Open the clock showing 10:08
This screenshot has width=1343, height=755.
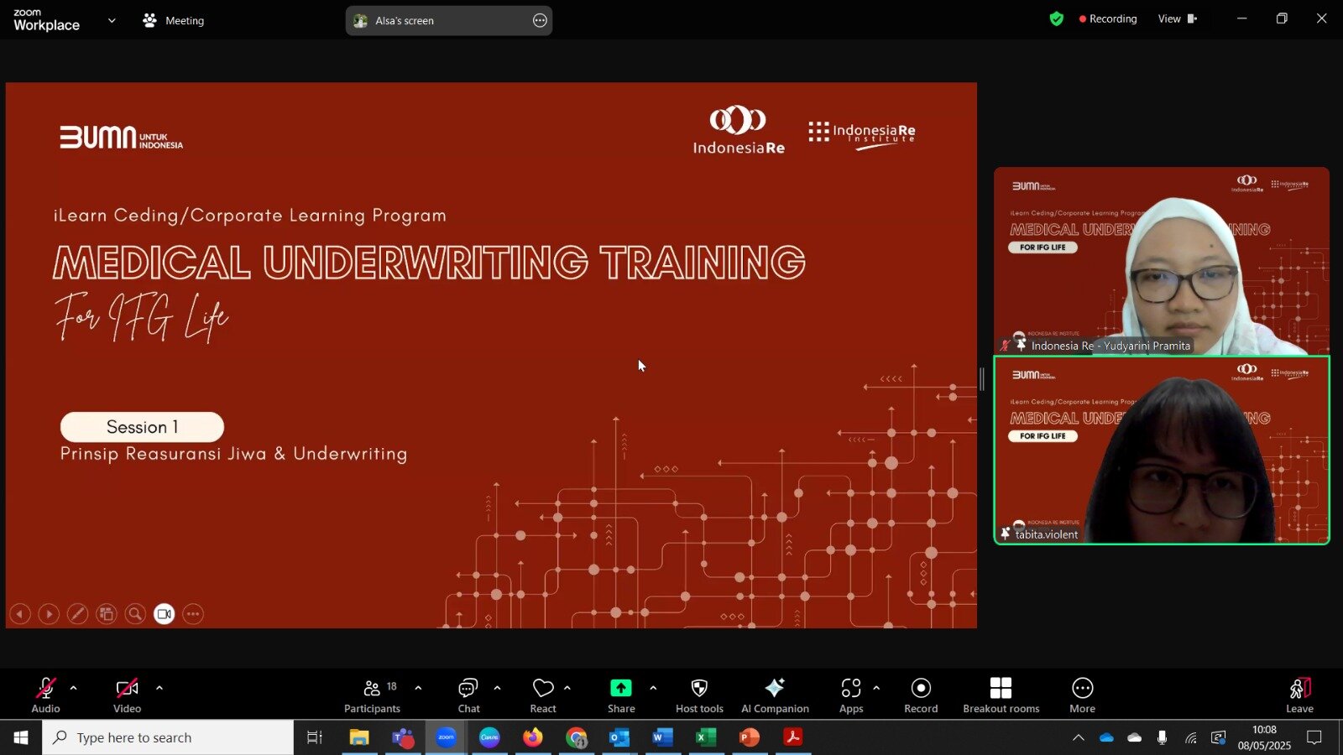pyautogui.click(x=1264, y=737)
